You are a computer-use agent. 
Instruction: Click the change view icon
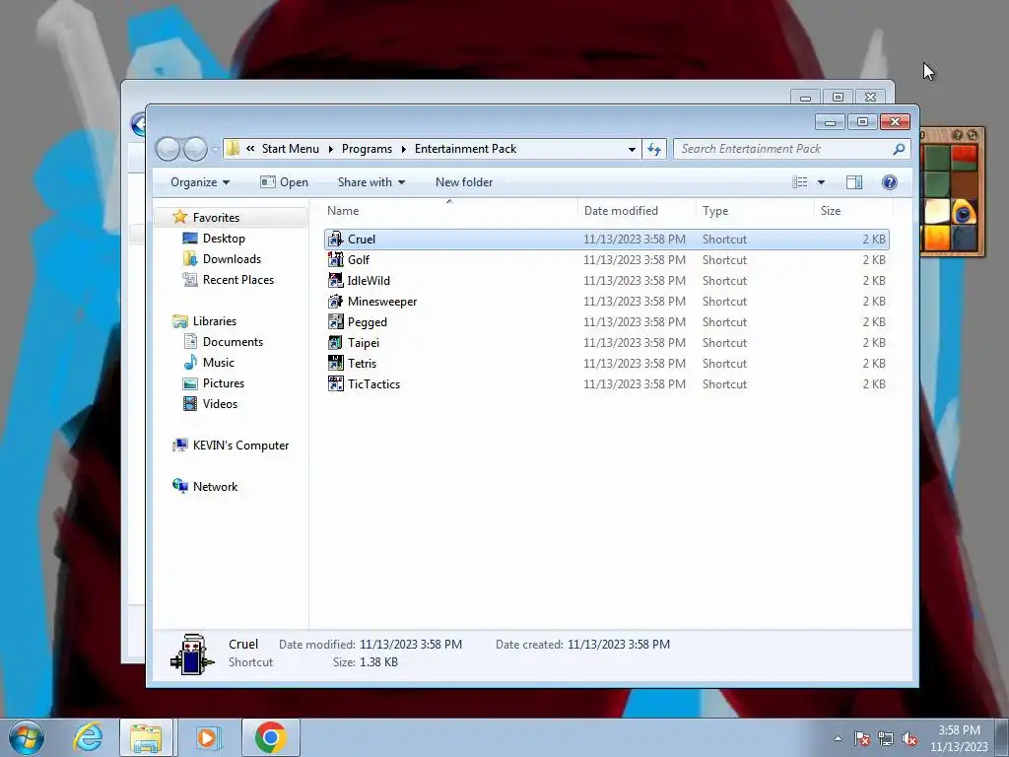pos(800,182)
